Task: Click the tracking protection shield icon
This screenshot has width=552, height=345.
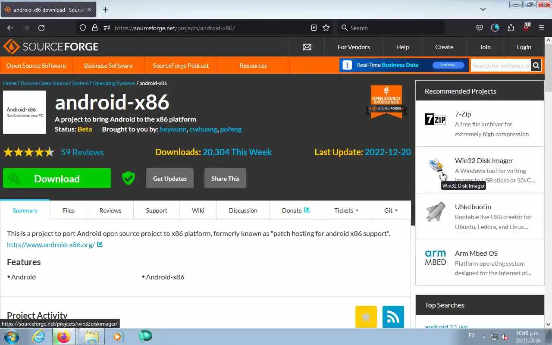Action: pos(83,28)
